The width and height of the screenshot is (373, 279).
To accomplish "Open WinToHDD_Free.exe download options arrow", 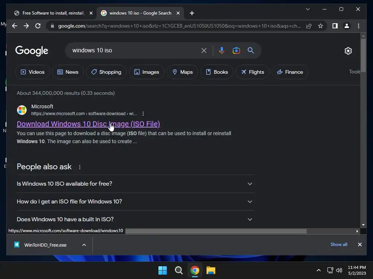I will [84, 245].
